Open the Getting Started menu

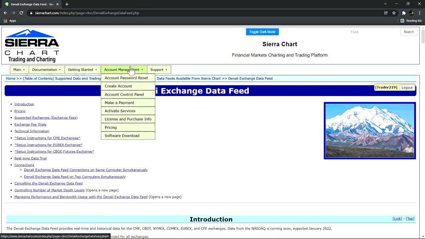pos(82,70)
